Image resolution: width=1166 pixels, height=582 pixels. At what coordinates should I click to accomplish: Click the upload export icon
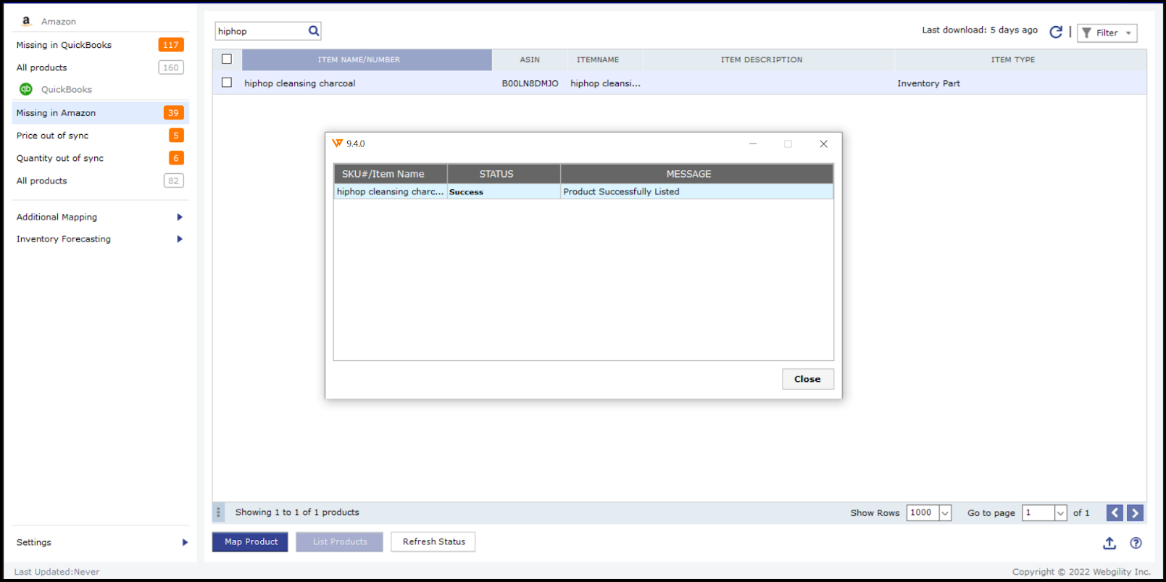[1109, 543]
